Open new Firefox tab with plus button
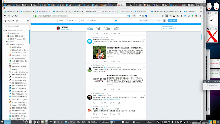The width and height of the screenshot is (220, 124). (x=201, y=11)
